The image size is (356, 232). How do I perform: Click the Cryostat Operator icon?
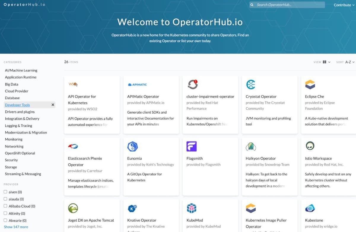251,84
